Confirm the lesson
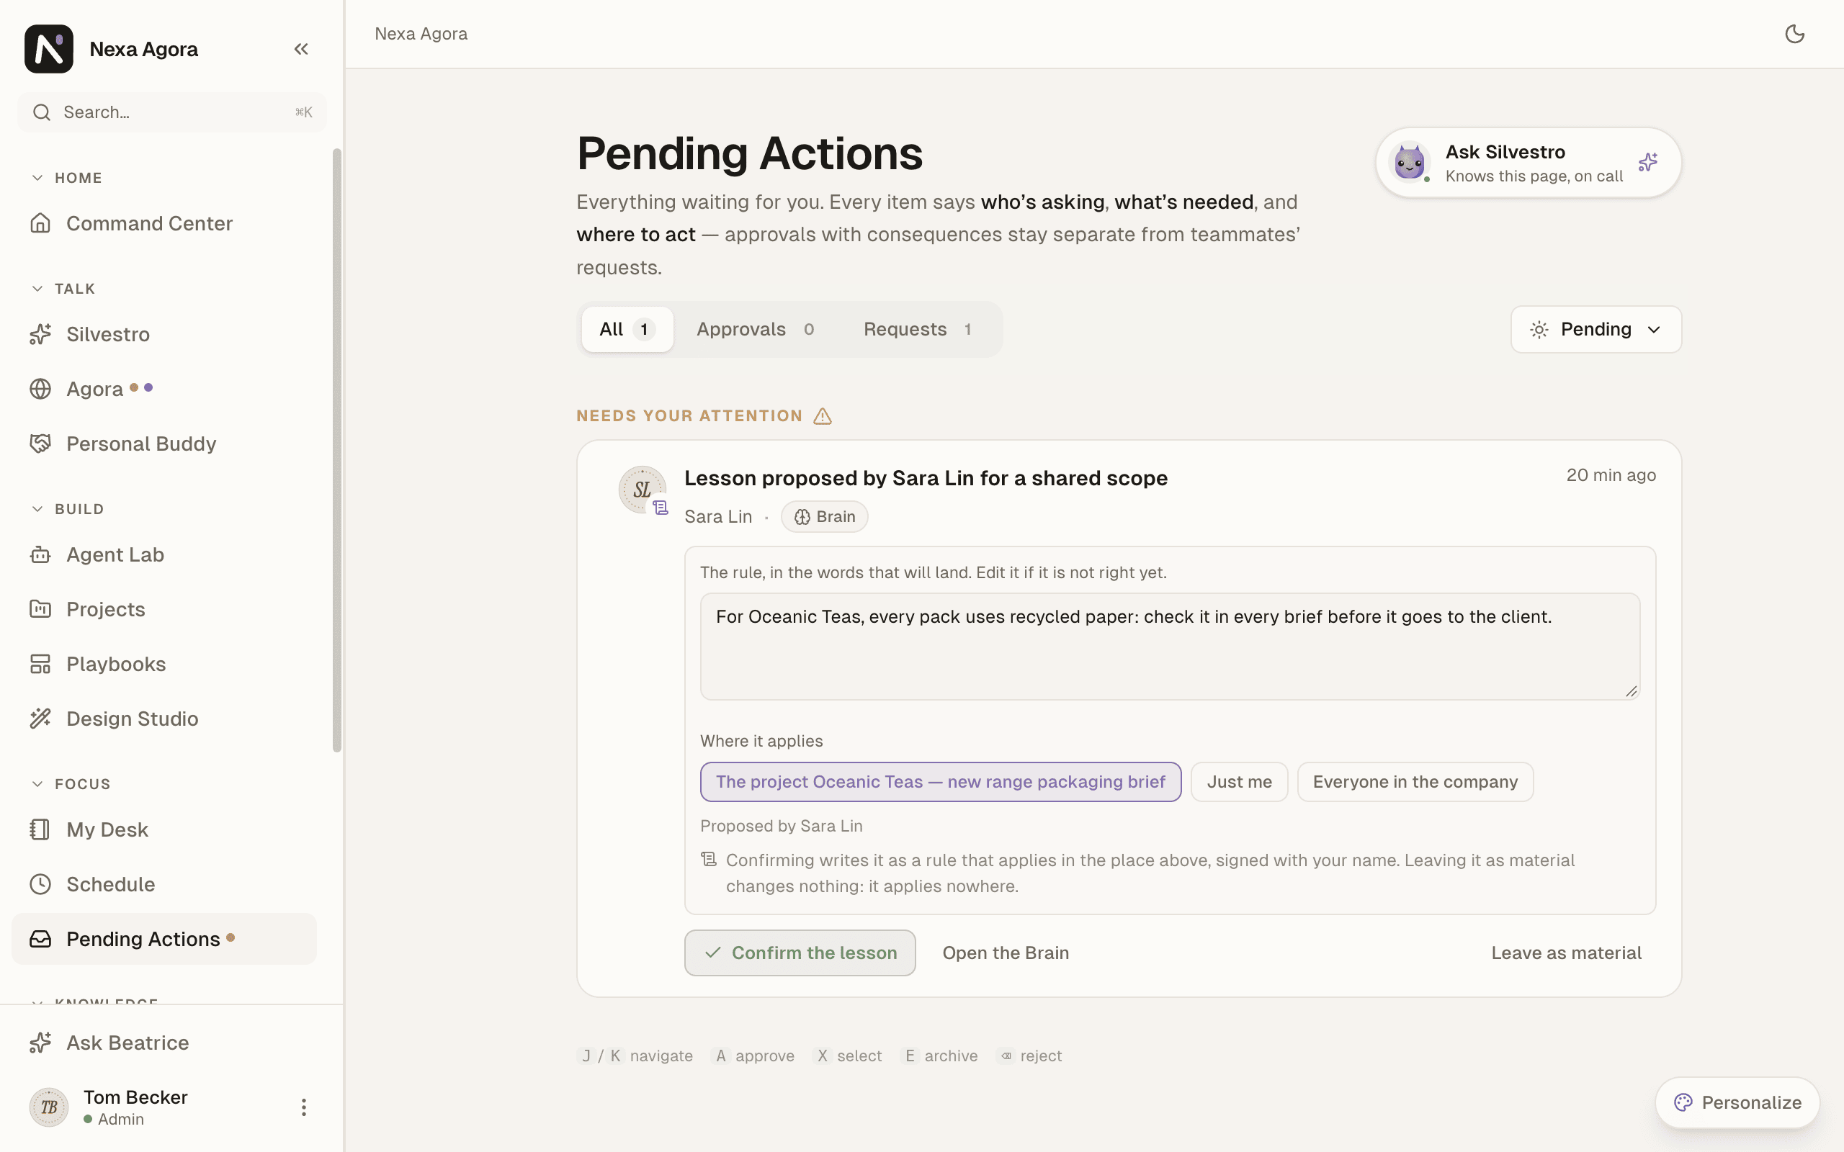1844x1152 pixels. [x=800, y=953]
